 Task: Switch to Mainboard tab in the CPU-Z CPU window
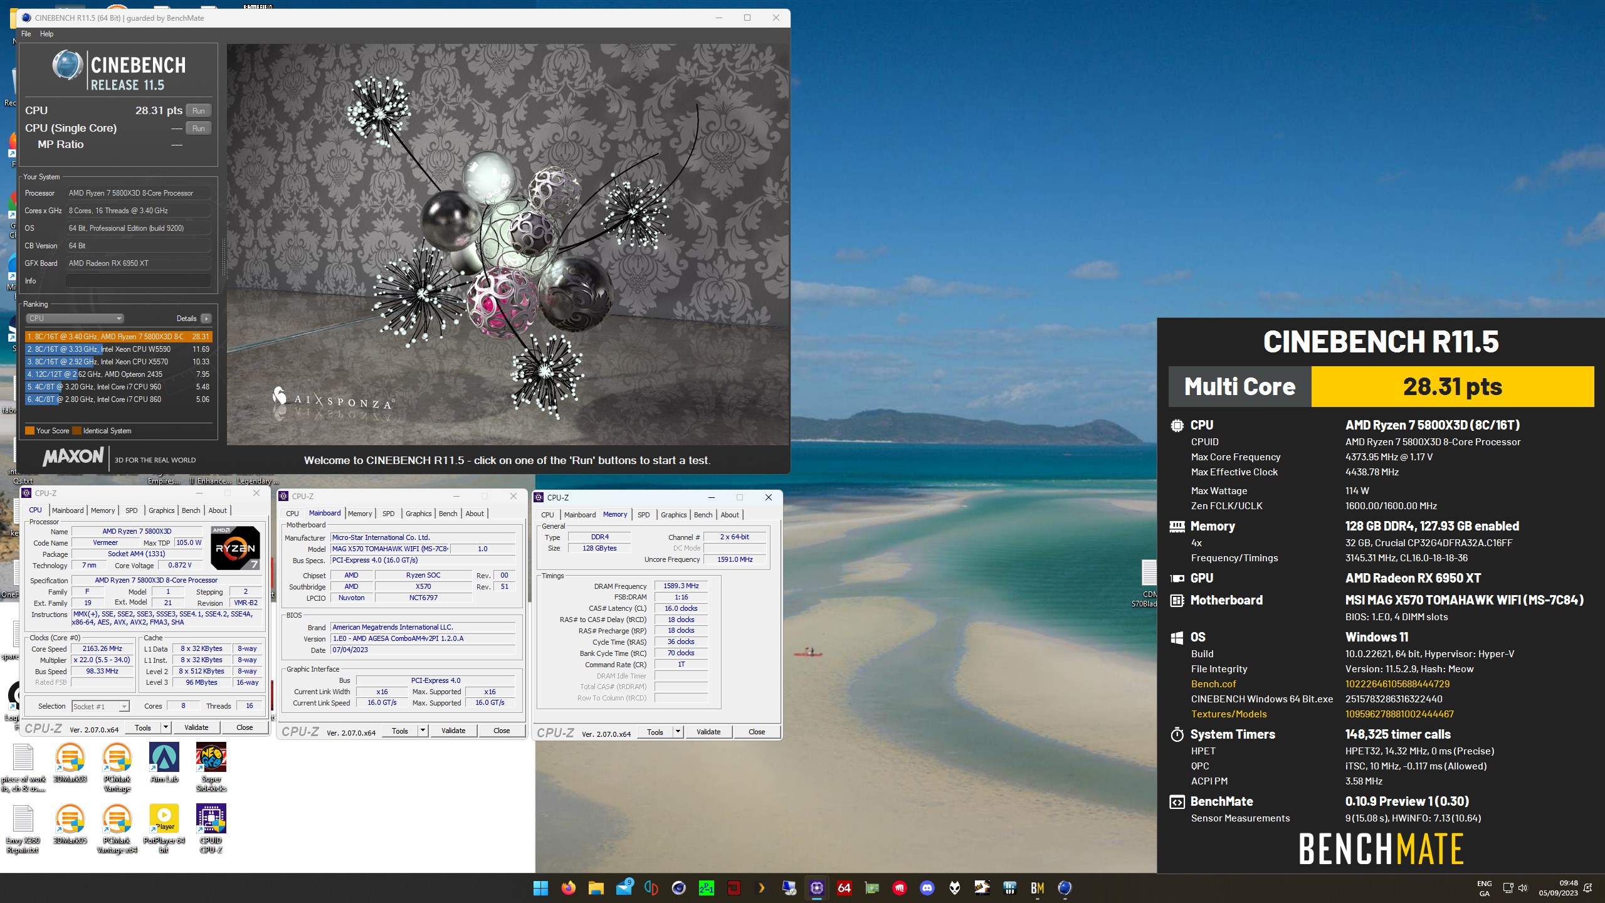(68, 510)
